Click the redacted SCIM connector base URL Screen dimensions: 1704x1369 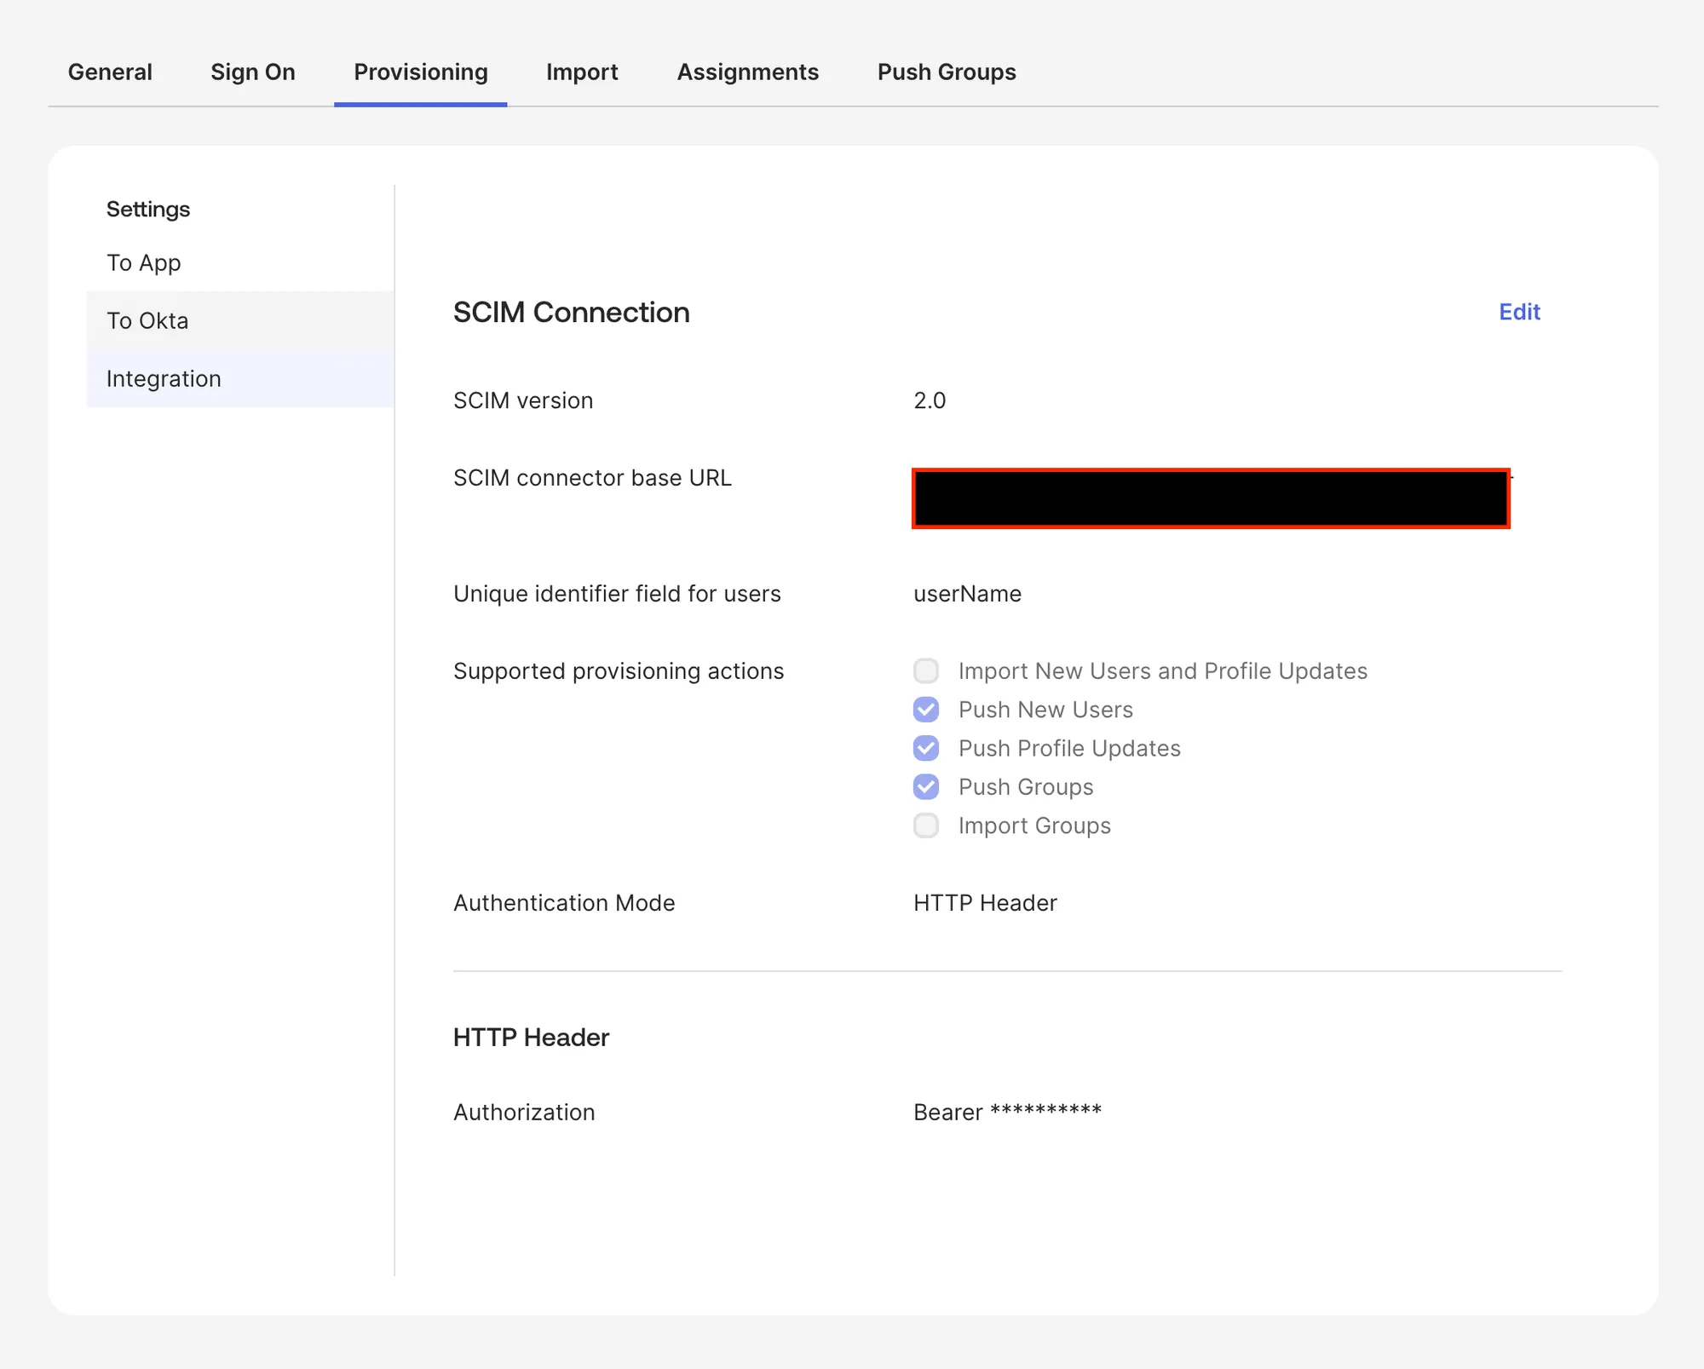(1210, 498)
